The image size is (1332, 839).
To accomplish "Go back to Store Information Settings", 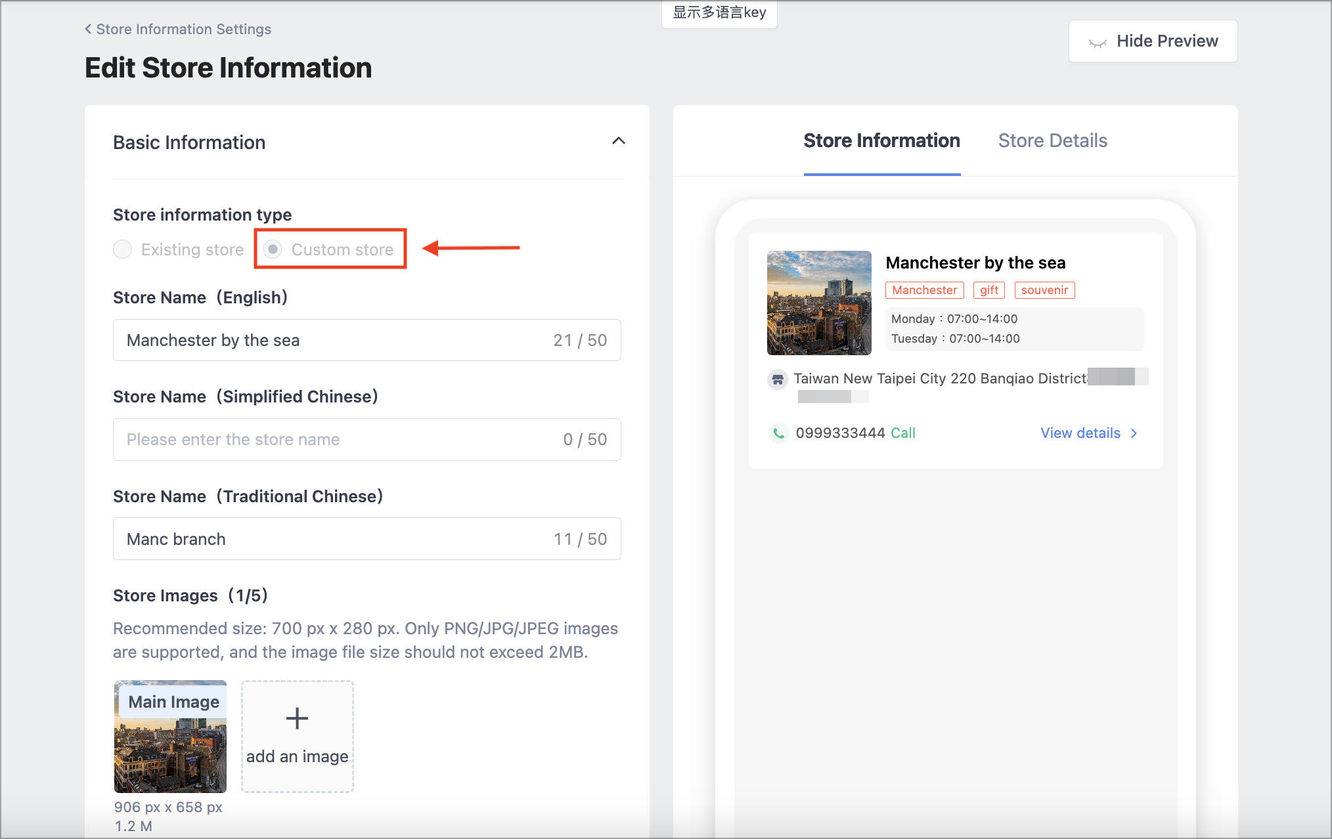I will pyautogui.click(x=177, y=29).
